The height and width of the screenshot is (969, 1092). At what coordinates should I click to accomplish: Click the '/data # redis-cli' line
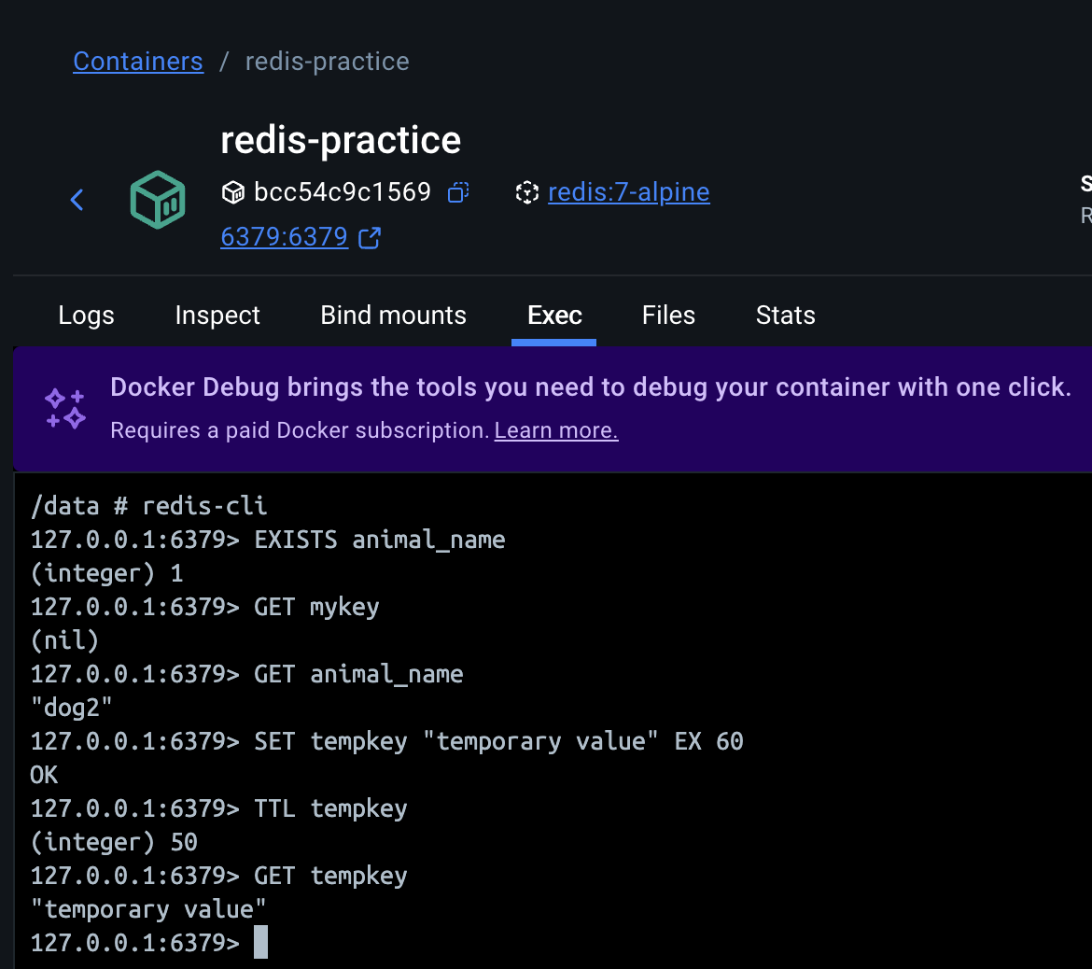coord(149,506)
